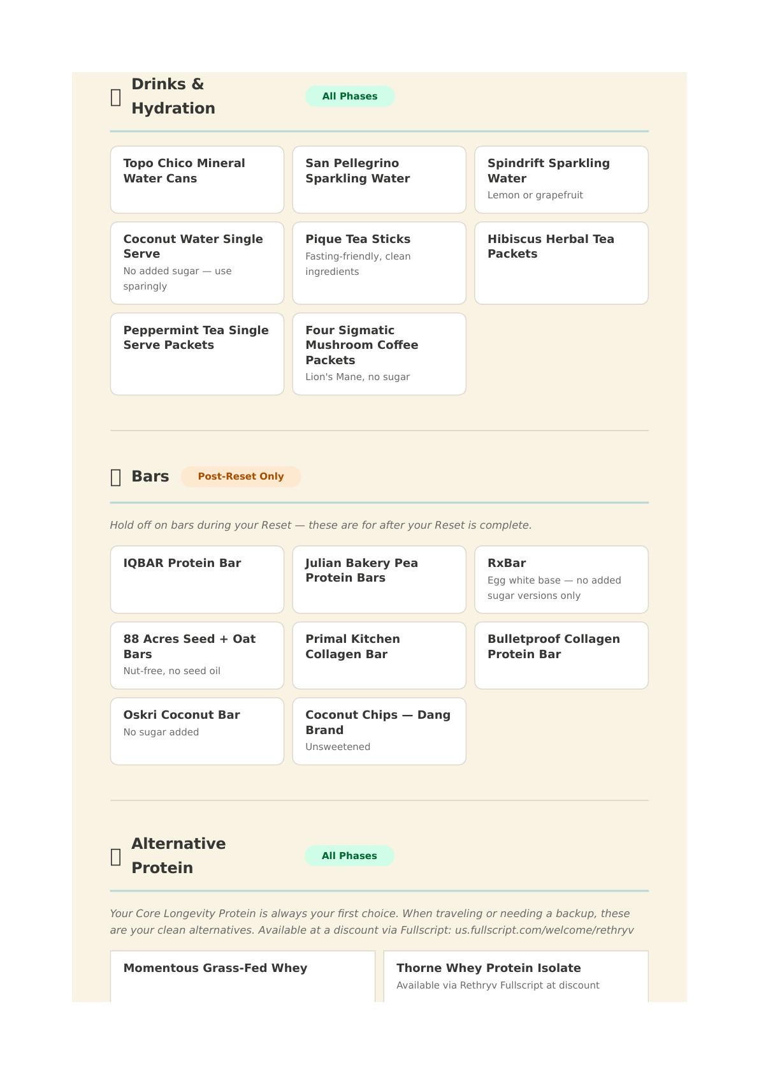The image size is (759, 1074).
Task: Click the Oskri Coconut Bar card
Action: (x=197, y=732)
